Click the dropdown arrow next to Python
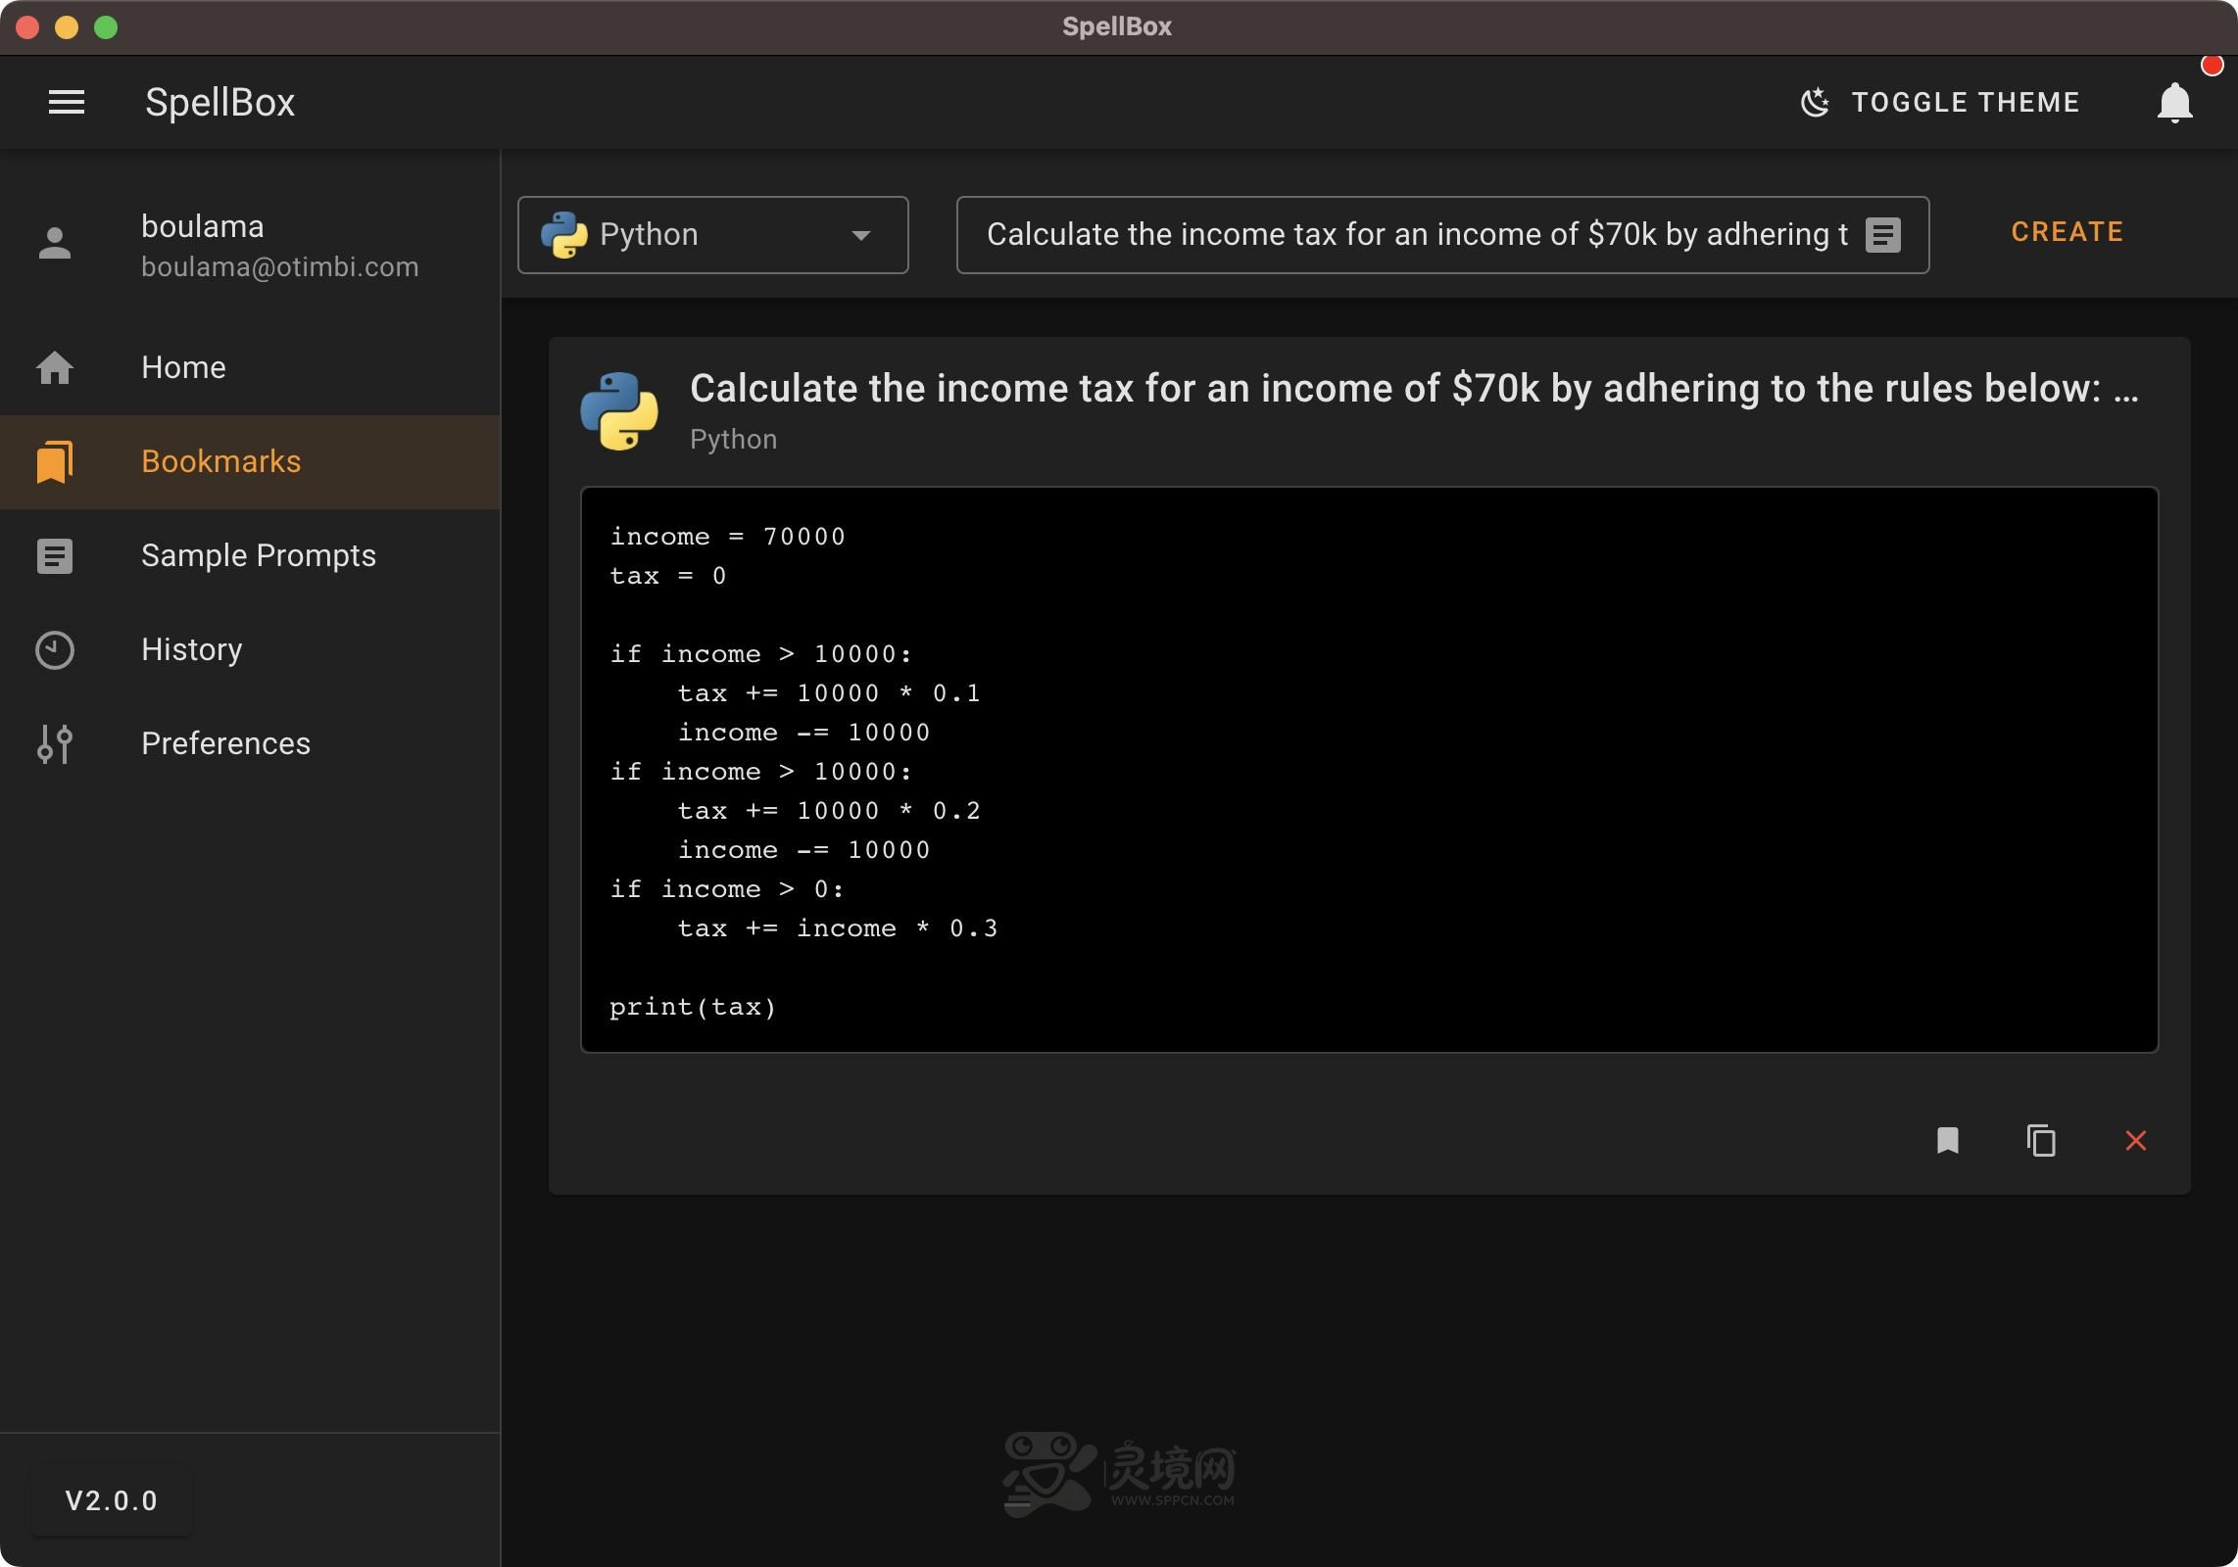Image resolution: width=2238 pixels, height=1567 pixels. pyautogui.click(x=860, y=235)
